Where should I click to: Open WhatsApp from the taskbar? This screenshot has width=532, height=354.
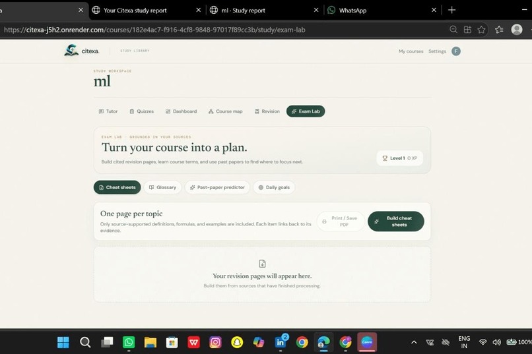(x=129, y=342)
